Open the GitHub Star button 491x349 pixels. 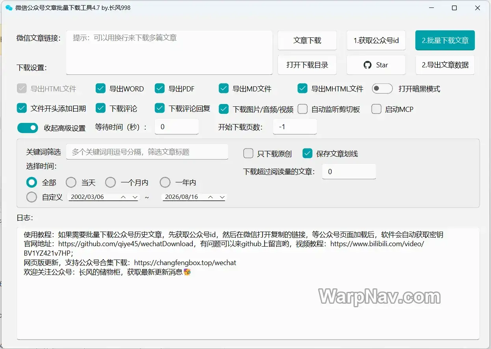click(376, 65)
